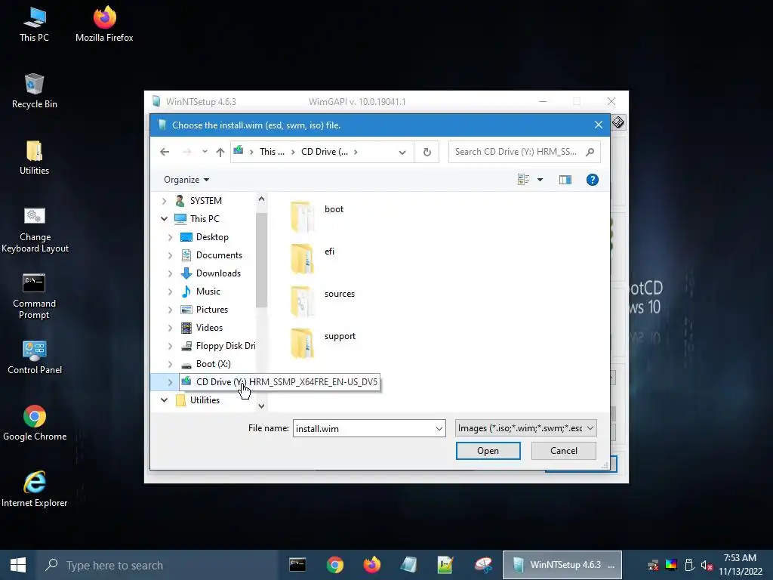Select the efi folder
This screenshot has height=580, width=773.
[x=313, y=258]
